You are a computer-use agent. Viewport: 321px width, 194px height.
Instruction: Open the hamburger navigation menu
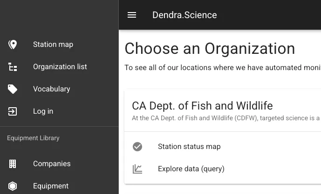(132, 15)
